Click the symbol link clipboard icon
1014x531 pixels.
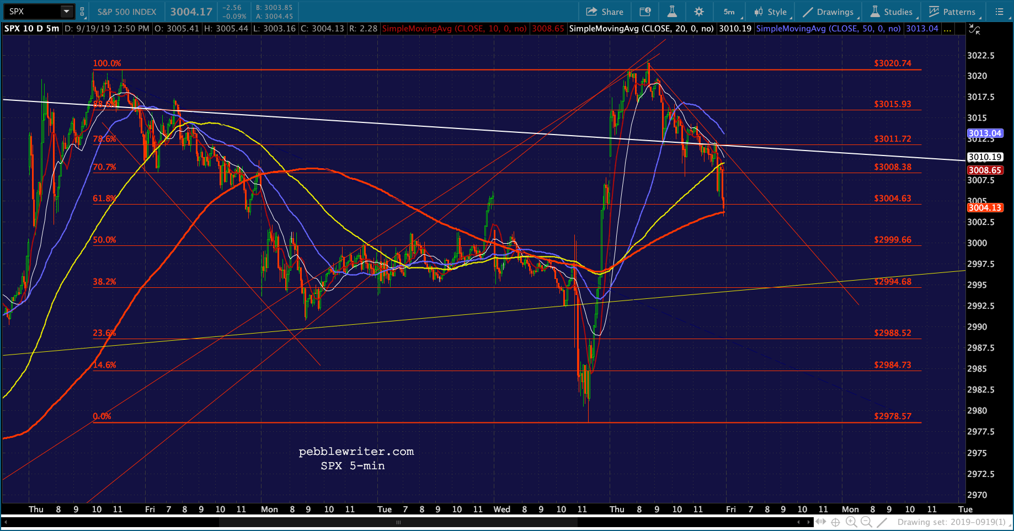click(x=82, y=12)
